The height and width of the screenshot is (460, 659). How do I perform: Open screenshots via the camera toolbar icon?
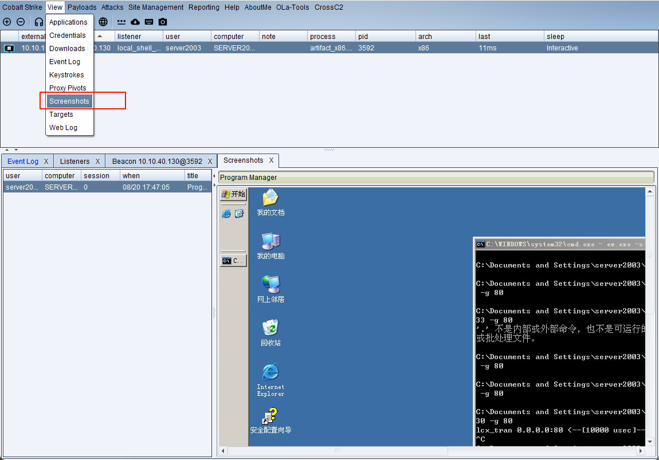163,22
